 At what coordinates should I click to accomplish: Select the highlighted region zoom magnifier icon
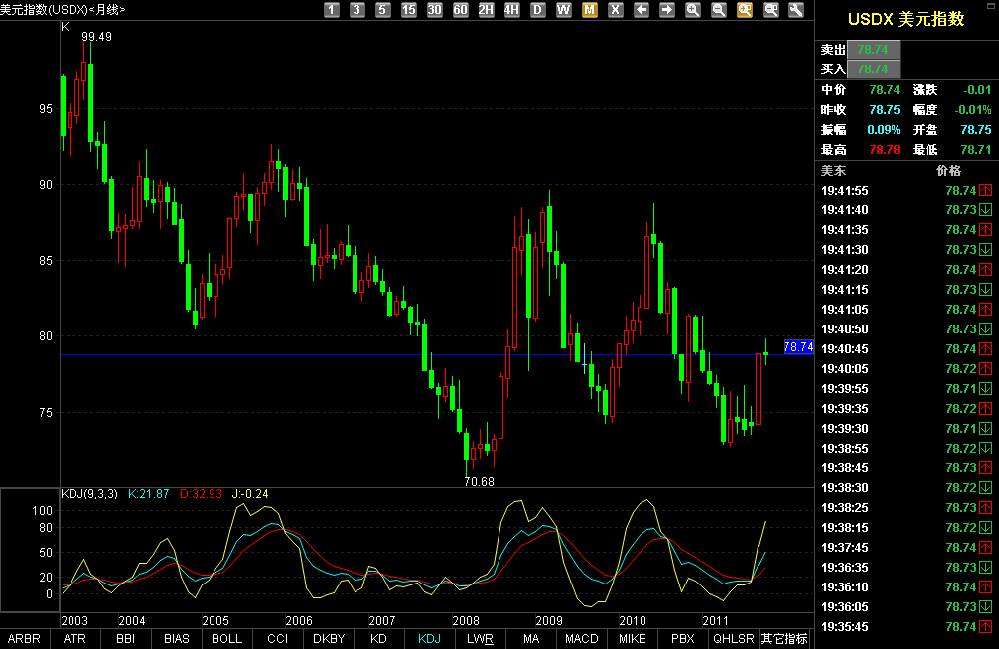pos(747,9)
